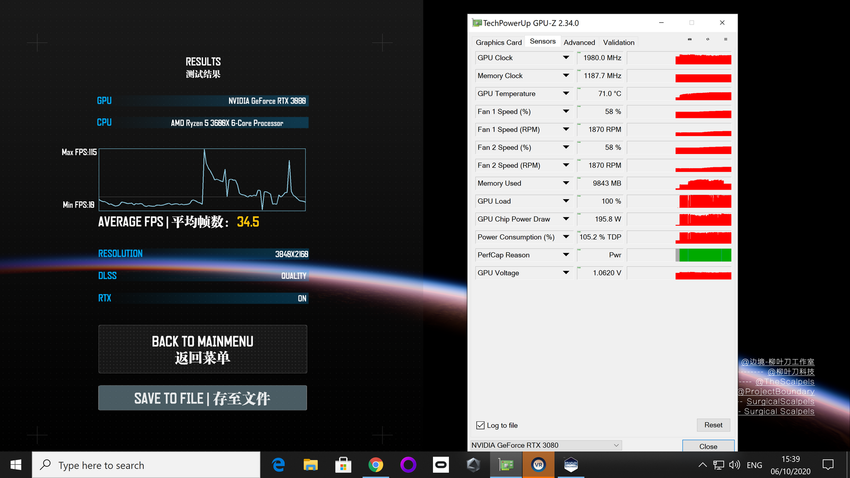The width and height of the screenshot is (850, 478).
Task: Switch to benchmark app on taskbar
Action: (571, 465)
